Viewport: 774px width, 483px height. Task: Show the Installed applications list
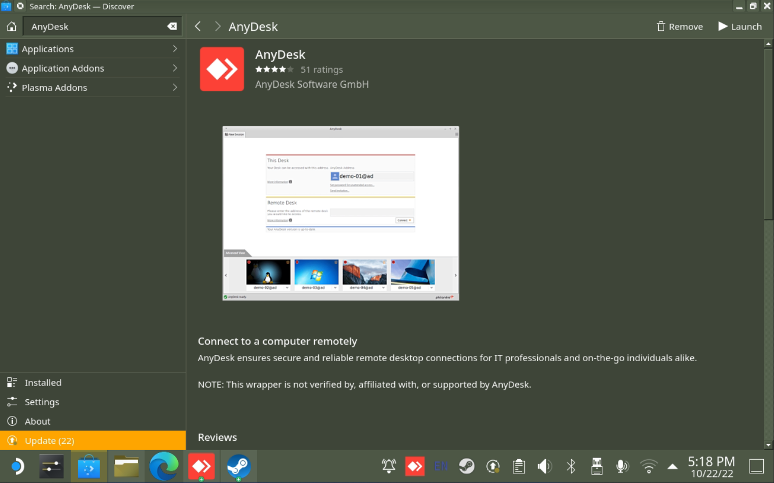(93, 382)
